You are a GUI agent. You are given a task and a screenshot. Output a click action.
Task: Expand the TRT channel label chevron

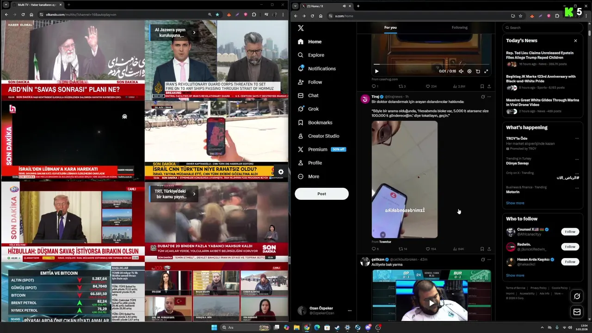point(194,194)
